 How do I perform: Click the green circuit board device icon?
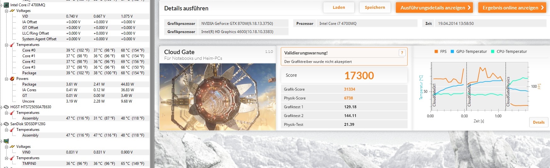[x=6, y=141]
